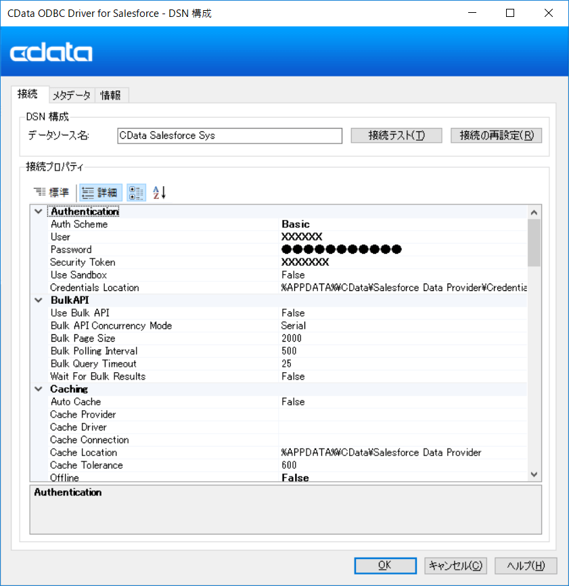Select the Password property row
569x586 pixels.
[288, 250]
